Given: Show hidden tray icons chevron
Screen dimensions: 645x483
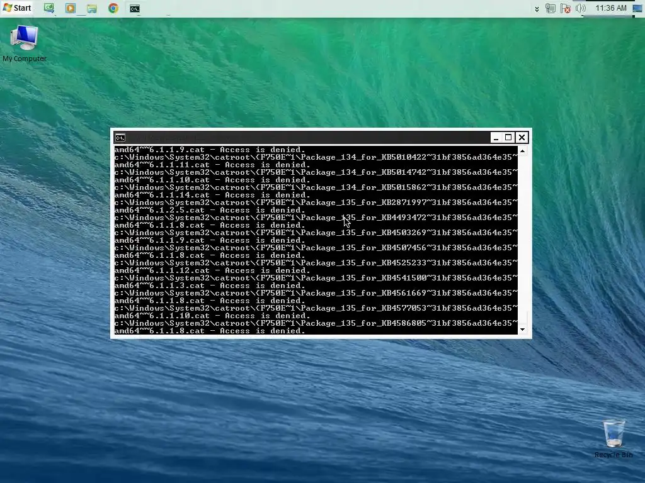Looking at the screenshot, I should point(537,9).
